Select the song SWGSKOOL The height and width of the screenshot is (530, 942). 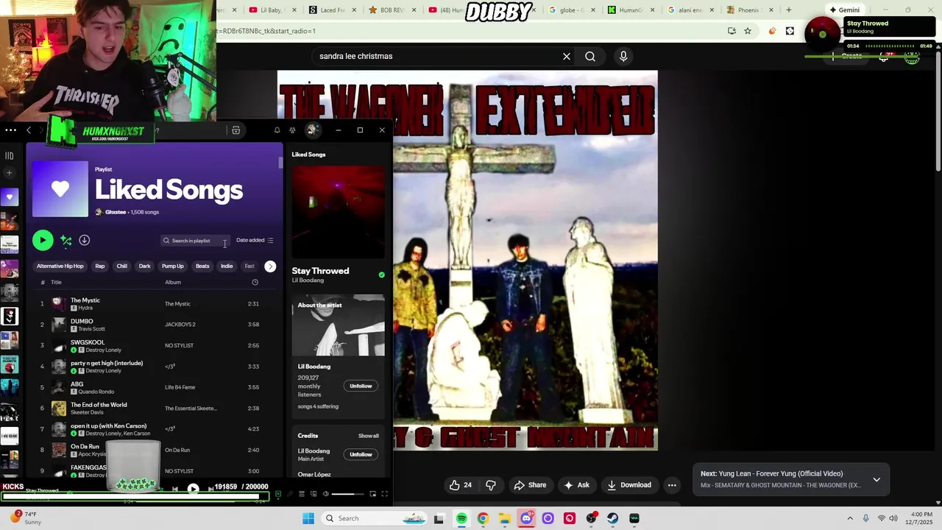coord(155,345)
